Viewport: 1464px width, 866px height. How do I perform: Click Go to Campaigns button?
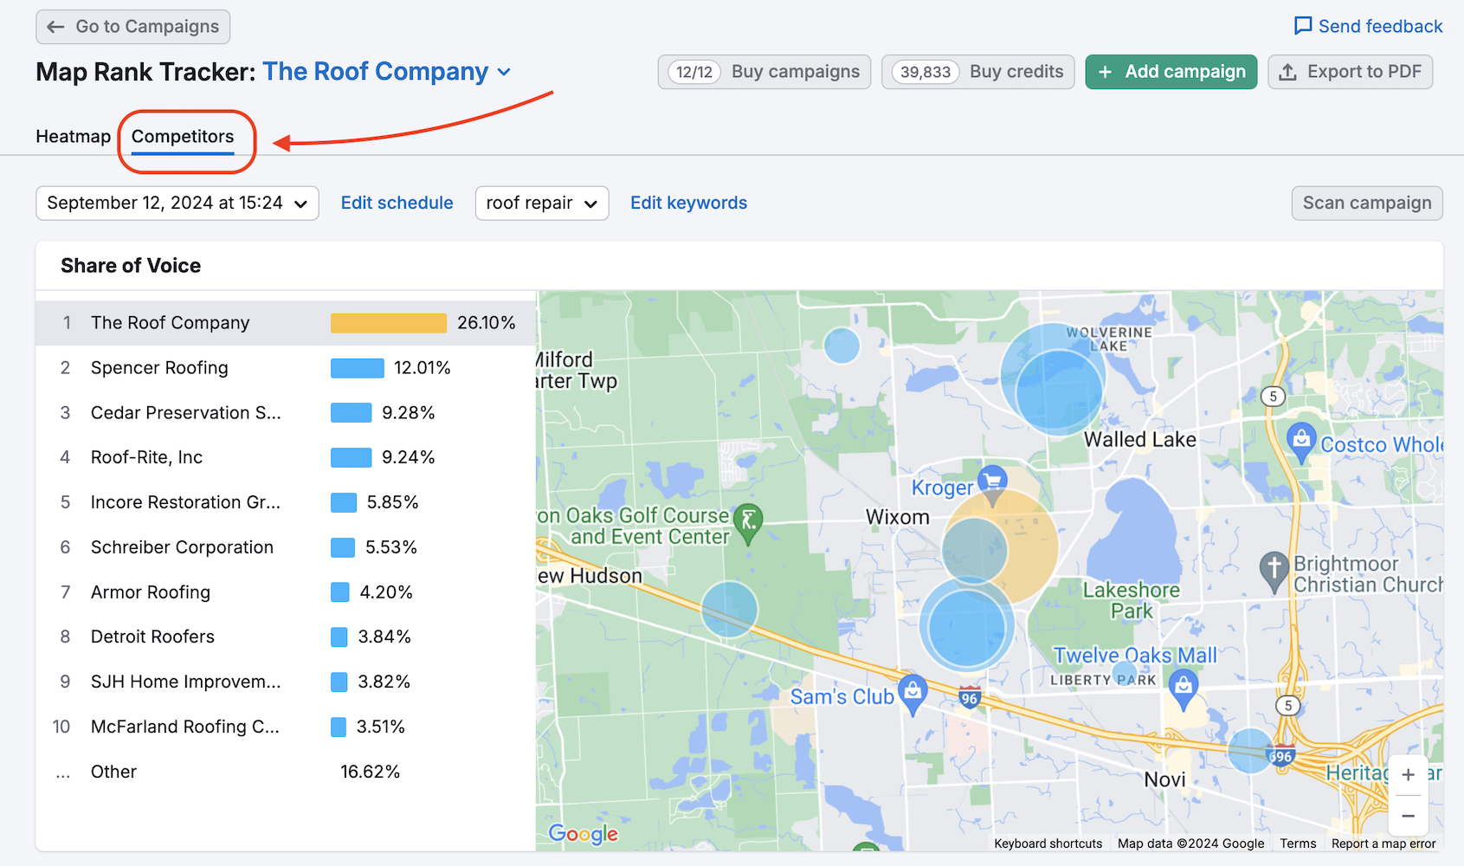click(x=132, y=27)
